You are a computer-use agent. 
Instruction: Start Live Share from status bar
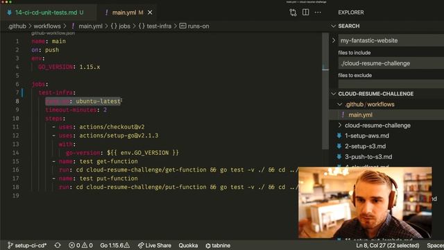click(155, 245)
